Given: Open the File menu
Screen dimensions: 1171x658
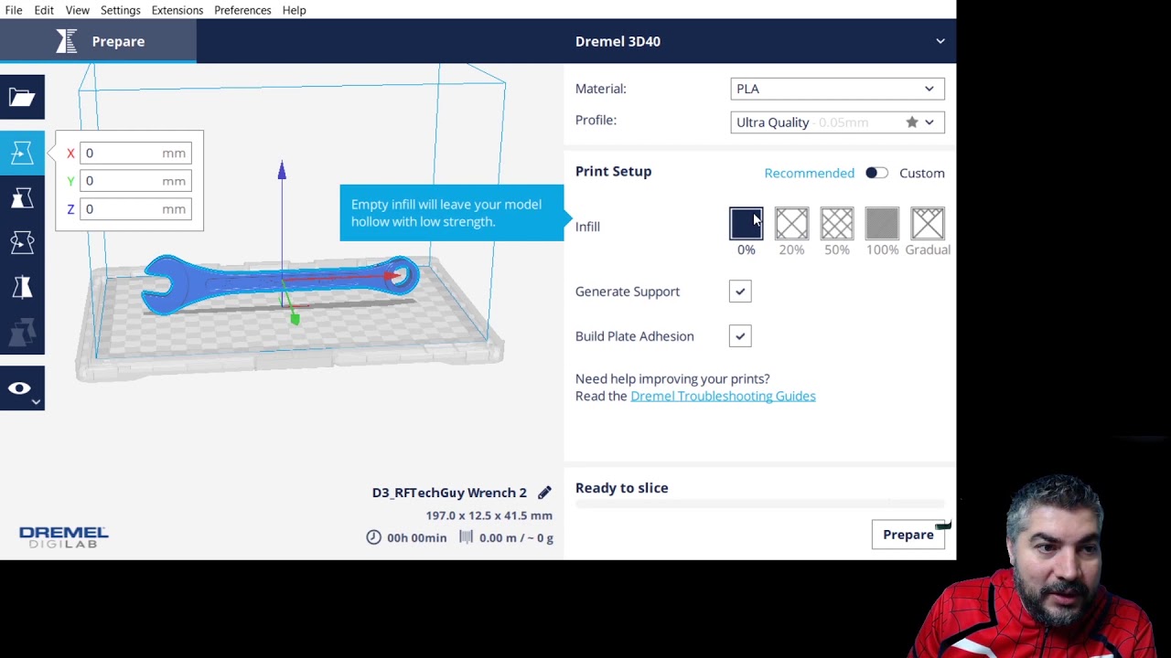Looking at the screenshot, I should pos(14,10).
